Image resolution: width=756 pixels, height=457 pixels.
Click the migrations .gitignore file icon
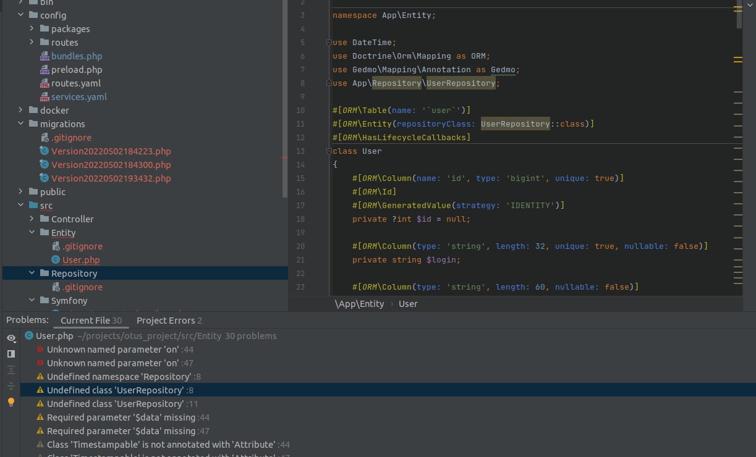coord(45,138)
